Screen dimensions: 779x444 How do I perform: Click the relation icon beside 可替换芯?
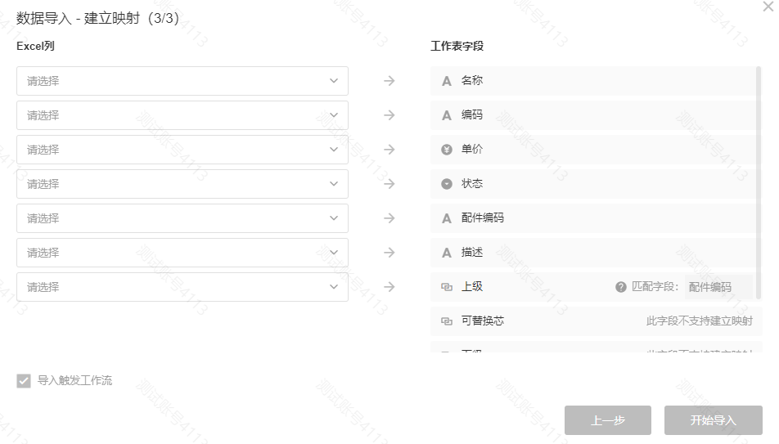point(447,321)
